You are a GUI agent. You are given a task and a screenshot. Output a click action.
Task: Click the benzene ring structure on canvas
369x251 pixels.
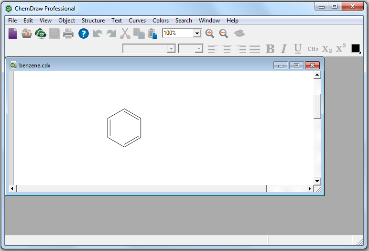124,128
